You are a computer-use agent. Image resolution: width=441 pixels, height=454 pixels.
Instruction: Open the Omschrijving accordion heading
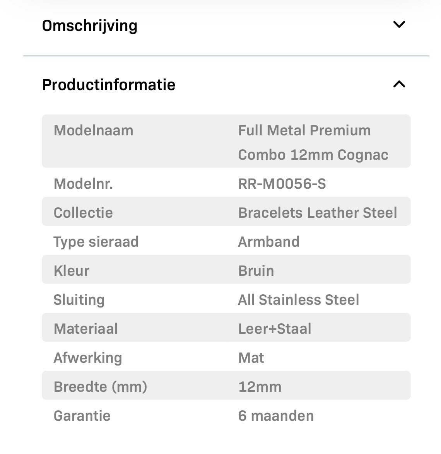[90, 26]
